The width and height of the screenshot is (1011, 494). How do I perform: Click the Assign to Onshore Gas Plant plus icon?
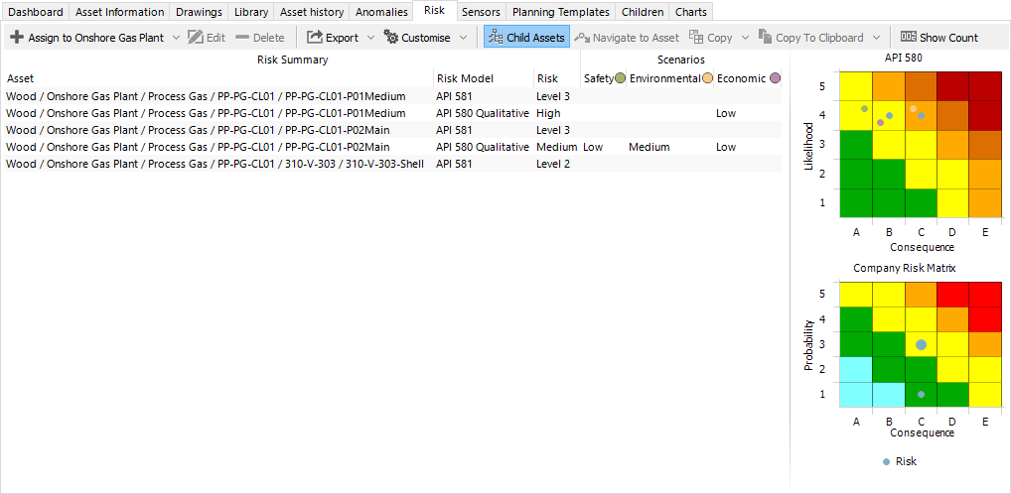point(16,38)
